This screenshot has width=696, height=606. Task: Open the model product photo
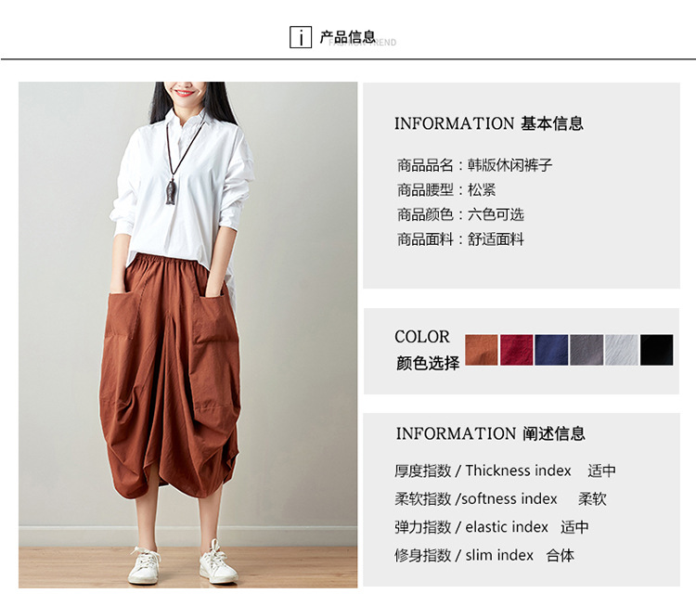(187, 335)
